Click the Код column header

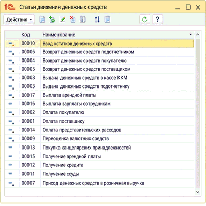(x=30, y=35)
